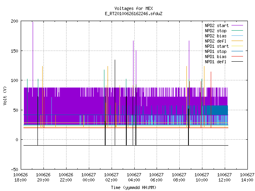This screenshot has height=191, width=255.
Task: Click the 'NPD1 stop' legend label
Action: coord(216,51)
